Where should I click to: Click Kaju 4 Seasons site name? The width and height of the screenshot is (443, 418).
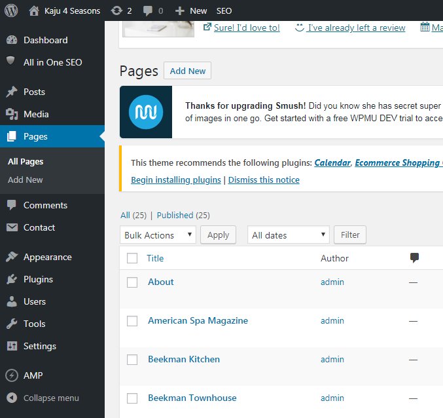point(73,10)
